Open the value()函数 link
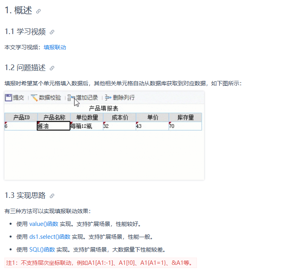This screenshot has height=270, width=284. pyautogui.click(x=44, y=224)
